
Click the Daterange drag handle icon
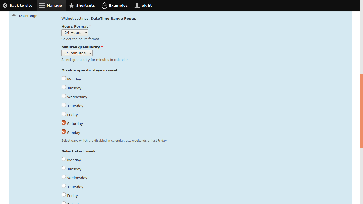[x=14, y=16]
